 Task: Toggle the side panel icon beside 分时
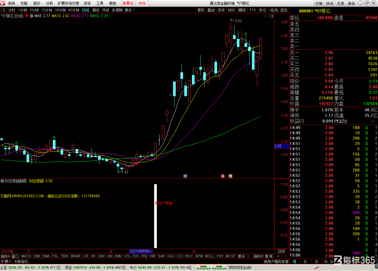(4, 10)
